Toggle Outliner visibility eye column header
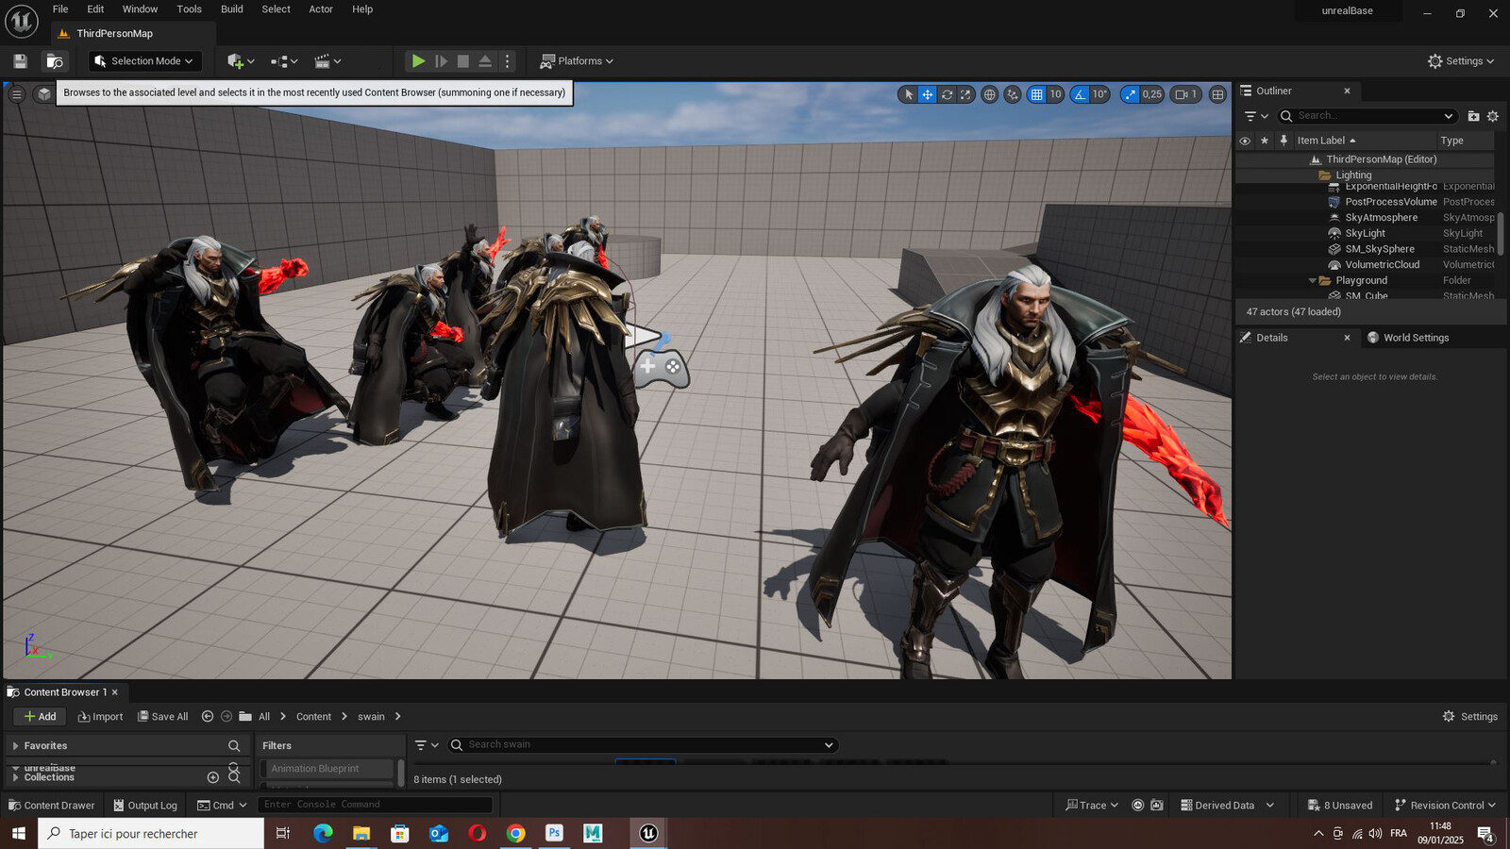Screen dimensions: 1510x849 point(1245,141)
